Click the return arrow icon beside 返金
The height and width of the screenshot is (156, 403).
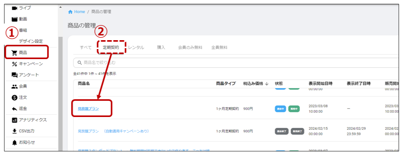click(14, 109)
